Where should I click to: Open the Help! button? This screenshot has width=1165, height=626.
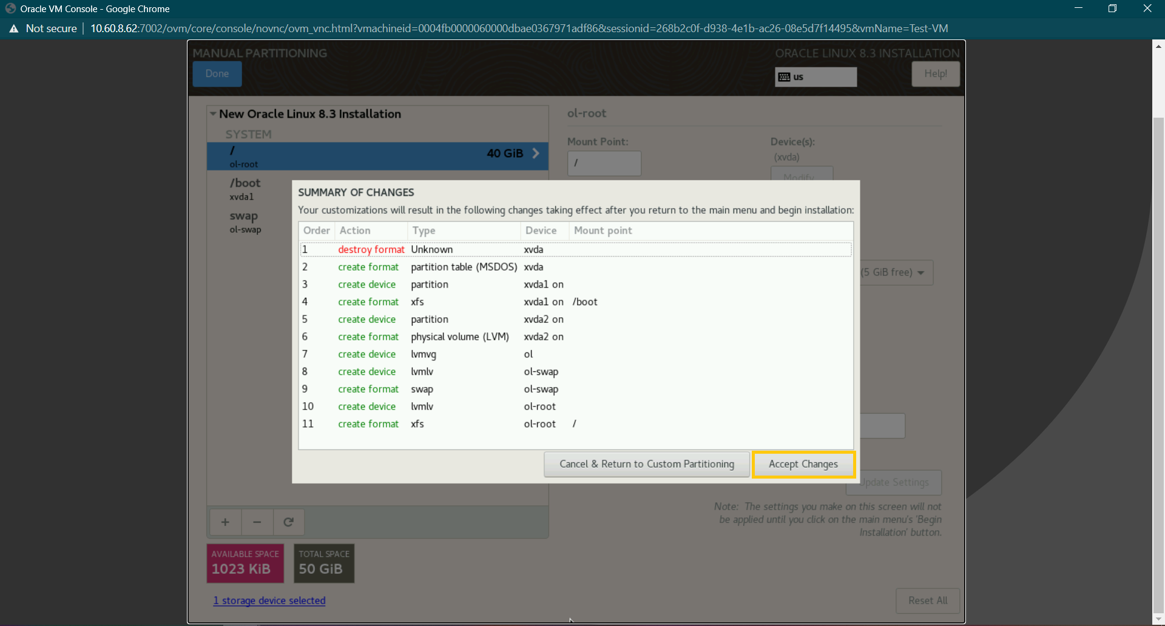tap(936, 74)
